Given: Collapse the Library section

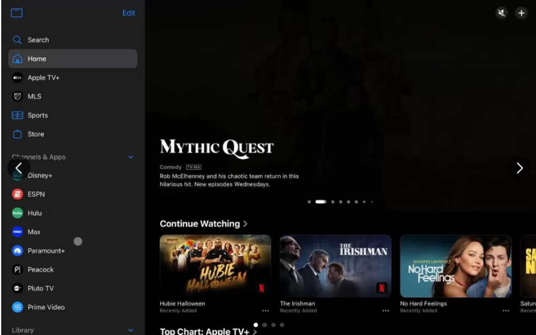Looking at the screenshot, I should [131, 330].
